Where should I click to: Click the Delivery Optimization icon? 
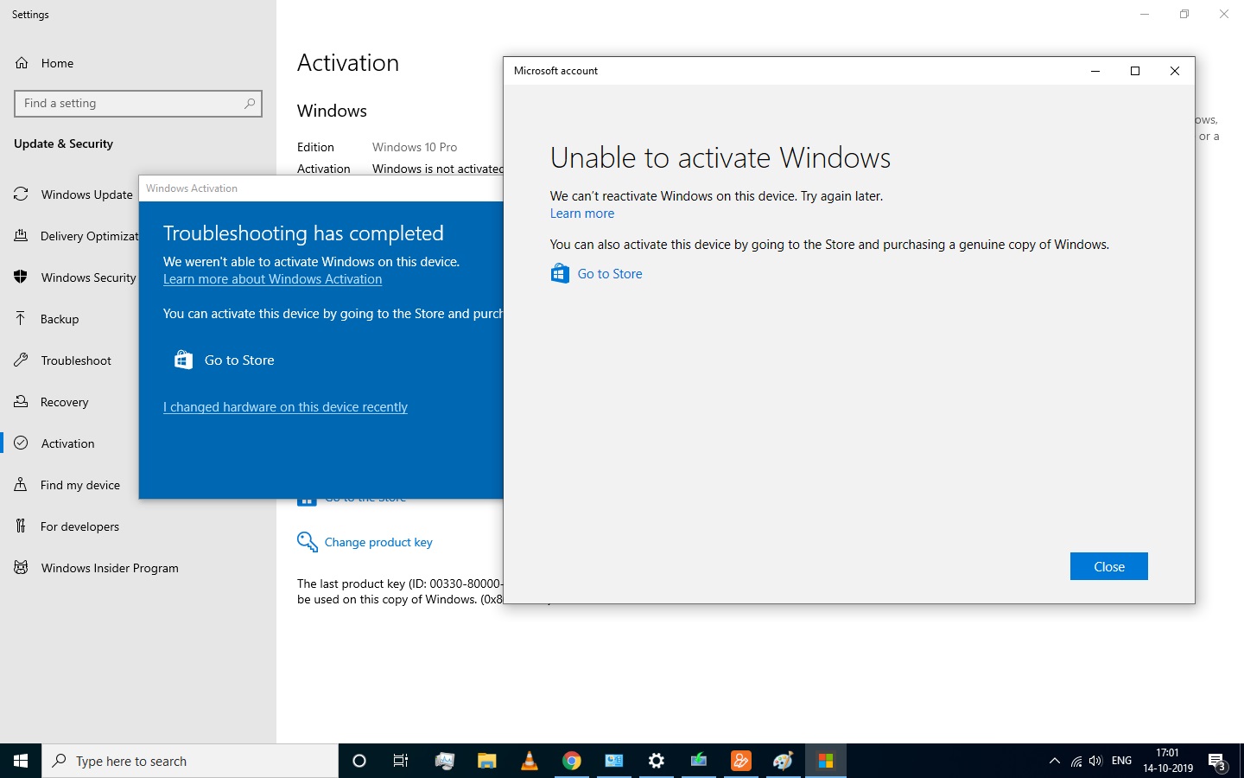click(22, 236)
